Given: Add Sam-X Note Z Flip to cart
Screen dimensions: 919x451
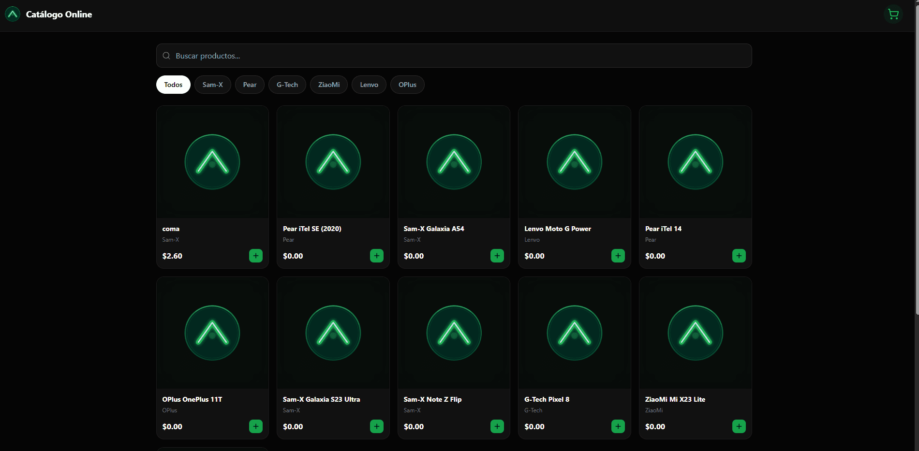Looking at the screenshot, I should pos(497,426).
